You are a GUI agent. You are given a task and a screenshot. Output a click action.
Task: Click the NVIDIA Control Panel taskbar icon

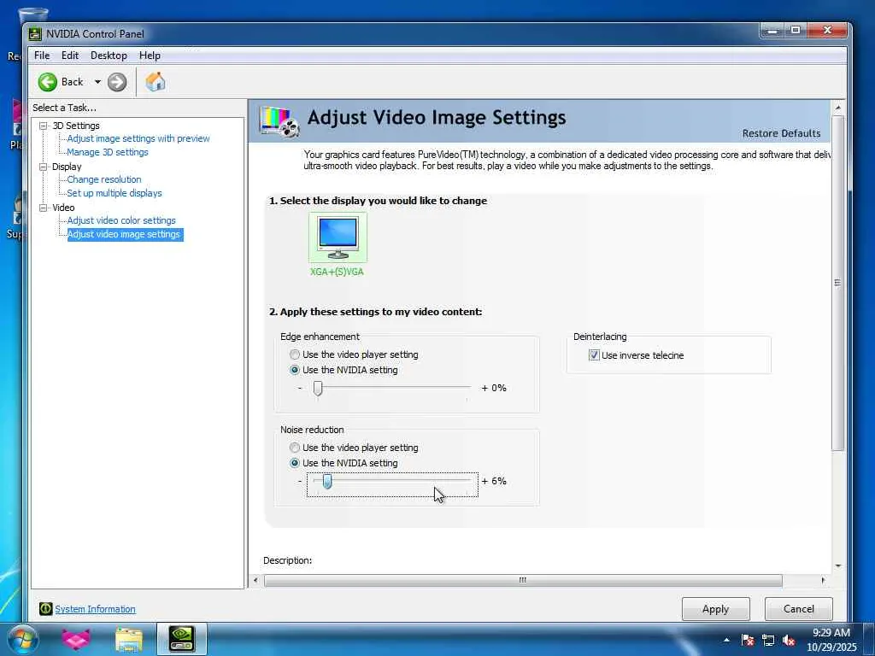(182, 639)
